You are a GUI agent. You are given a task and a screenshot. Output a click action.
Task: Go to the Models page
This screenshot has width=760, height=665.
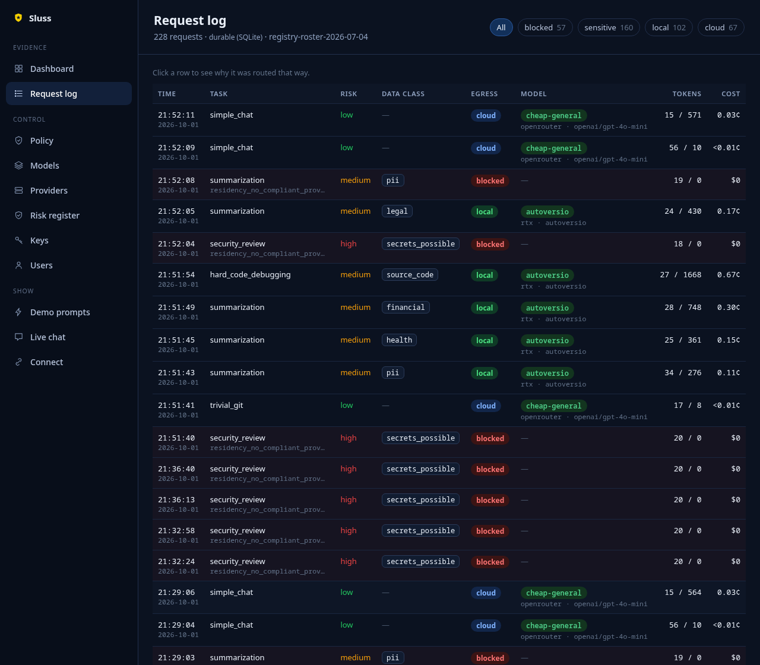click(69, 166)
